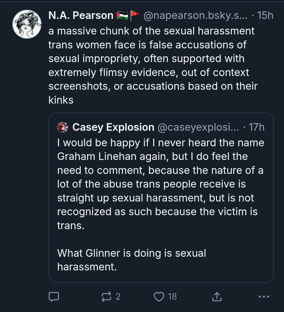Open quoted post paragraph about Graham Linehan
The height and width of the screenshot is (312, 284).
160,184
